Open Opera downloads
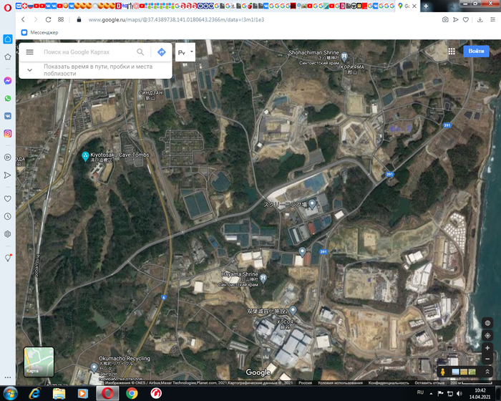Image resolution: width=501 pixels, height=401 pixels. coord(480,19)
